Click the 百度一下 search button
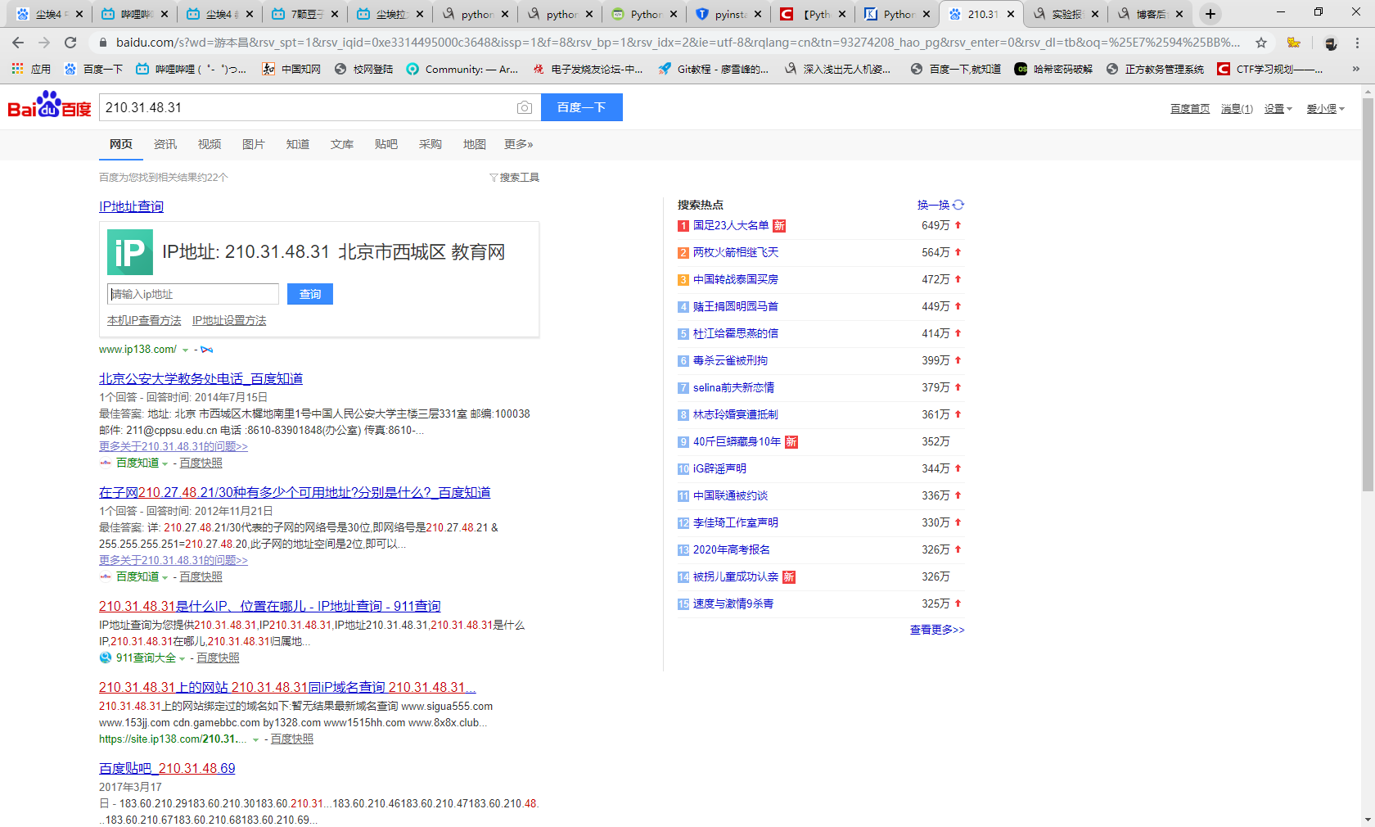This screenshot has height=827, width=1375. (581, 107)
